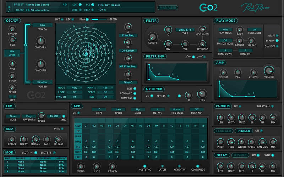Click the Dly Length destination button
Viewport: 284px width, 177px height.
pos(128,51)
